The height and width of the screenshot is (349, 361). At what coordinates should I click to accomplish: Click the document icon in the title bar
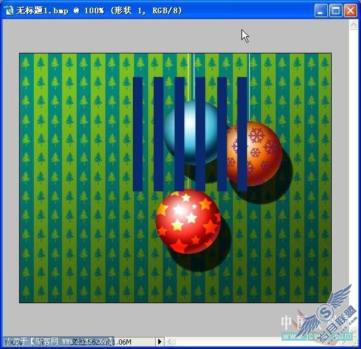coord(9,10)
